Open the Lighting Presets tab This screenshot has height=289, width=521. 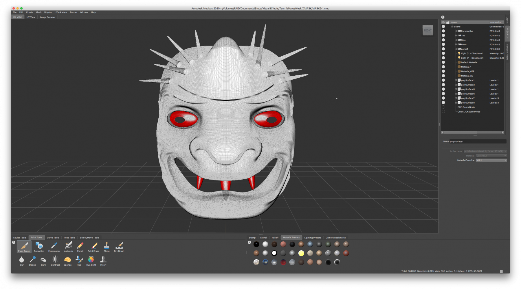tap(313, 238)
